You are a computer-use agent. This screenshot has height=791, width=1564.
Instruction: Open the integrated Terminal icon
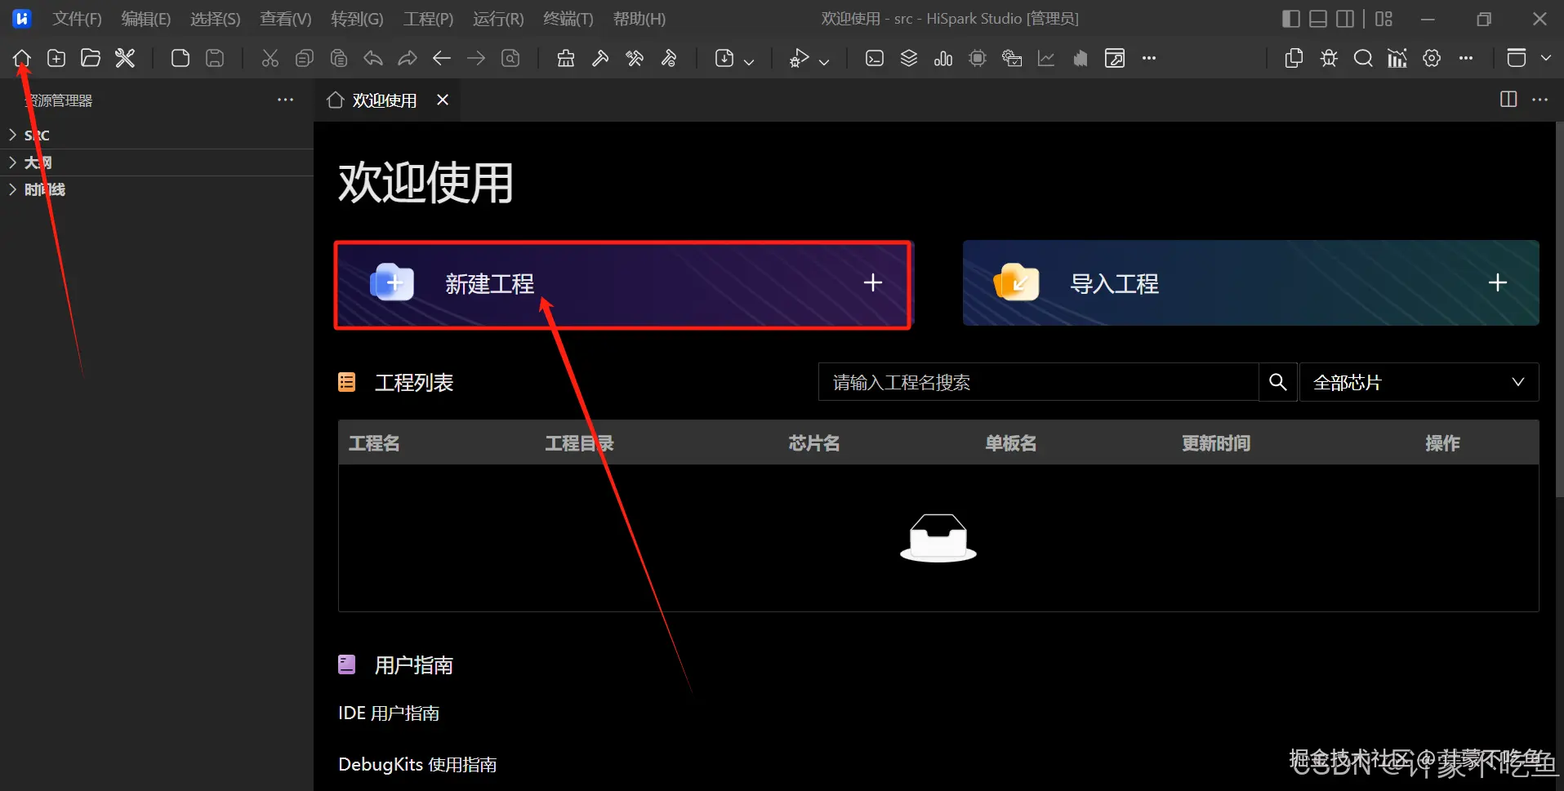(x=875, y=58)
